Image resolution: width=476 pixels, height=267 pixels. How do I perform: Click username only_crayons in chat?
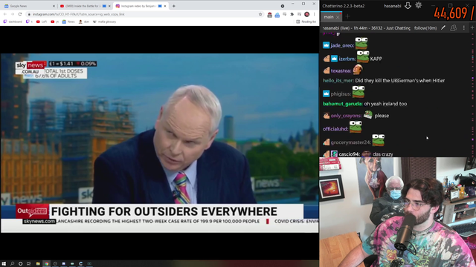[x=346, y=116]
